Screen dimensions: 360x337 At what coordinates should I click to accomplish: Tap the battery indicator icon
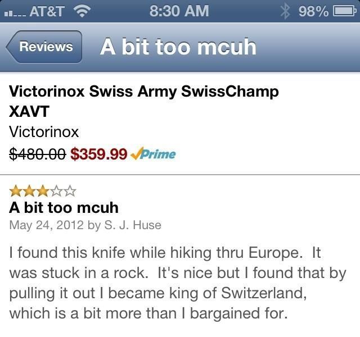coord(343,11)
